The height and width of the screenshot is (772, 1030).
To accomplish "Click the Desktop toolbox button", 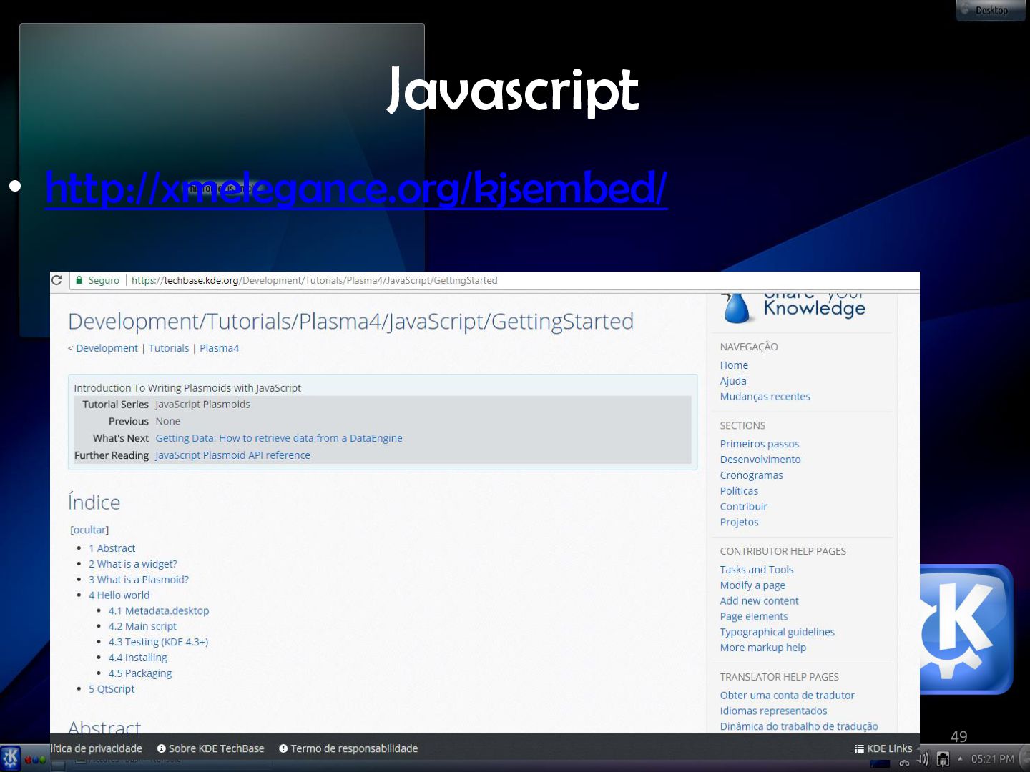I will (x=990, y=10).
